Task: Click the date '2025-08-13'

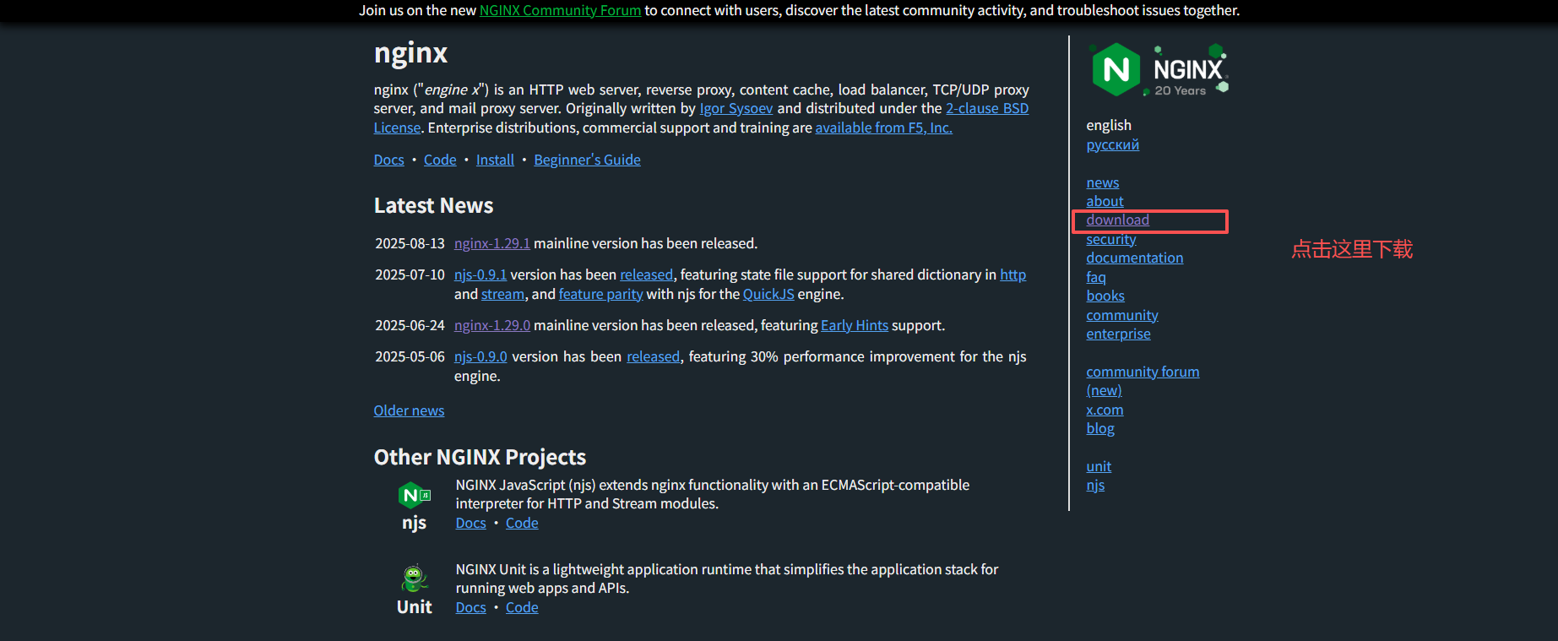Action: (410, 243)
